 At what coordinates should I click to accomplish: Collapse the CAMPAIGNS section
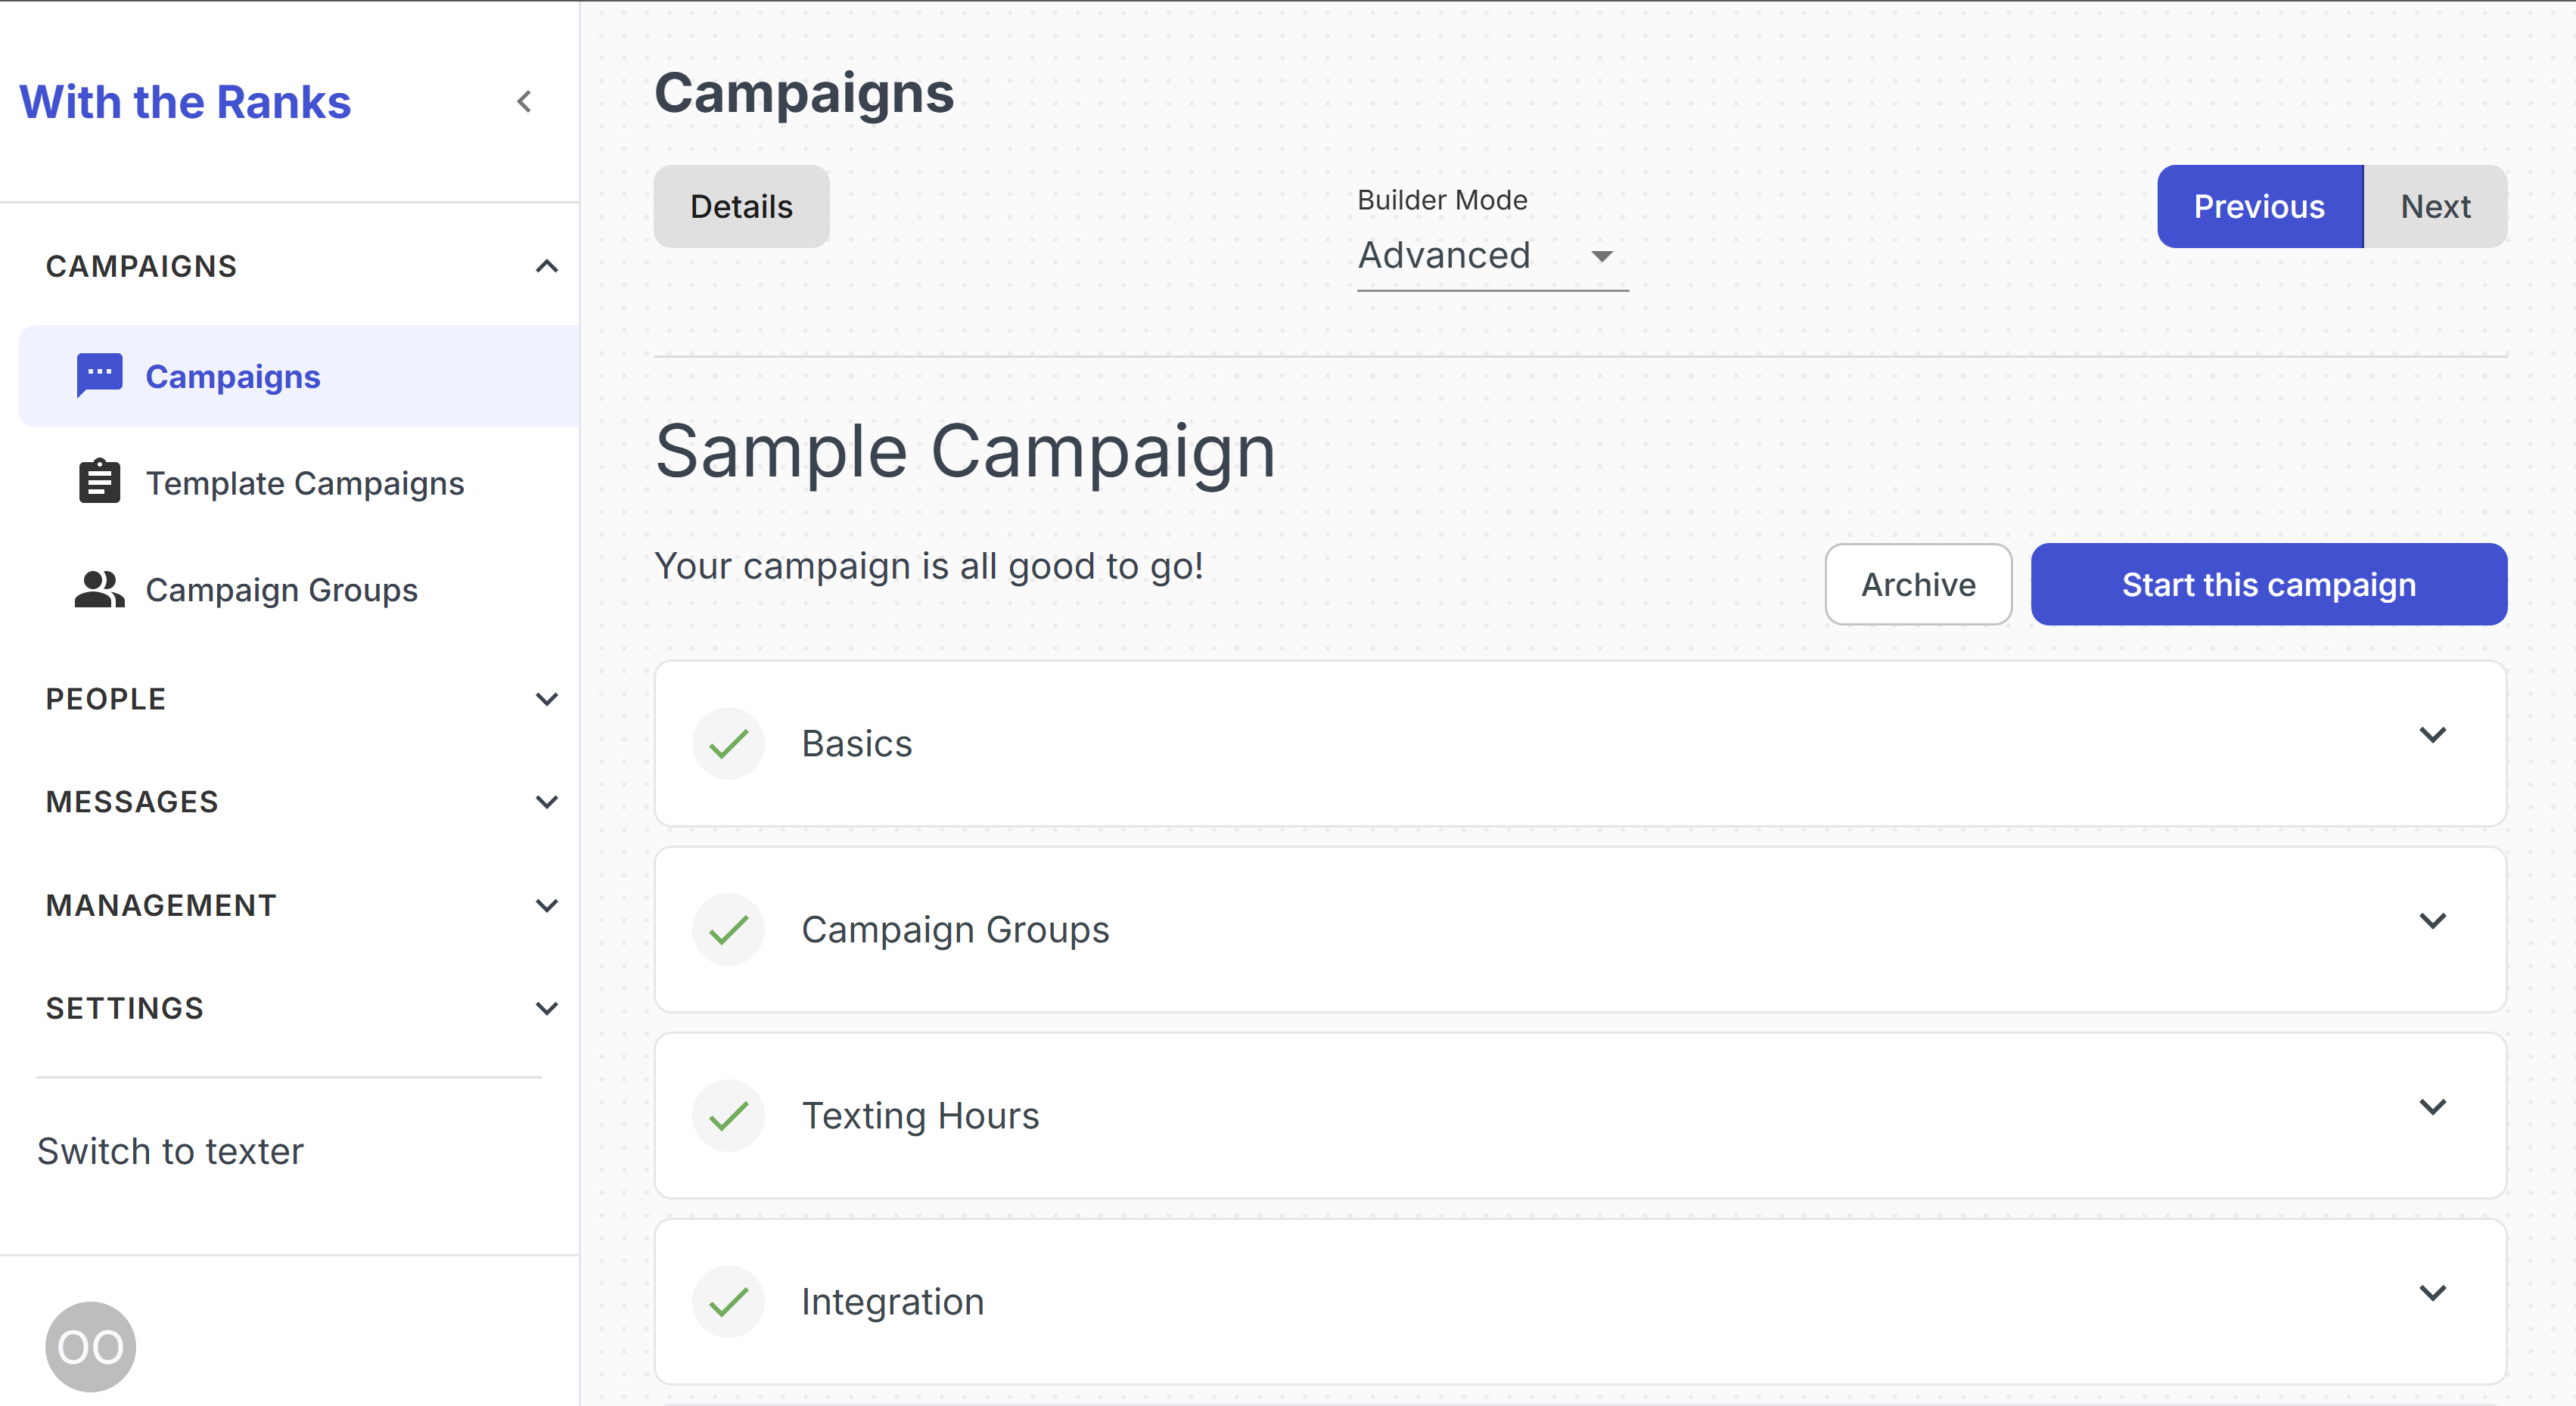point(546,265)
